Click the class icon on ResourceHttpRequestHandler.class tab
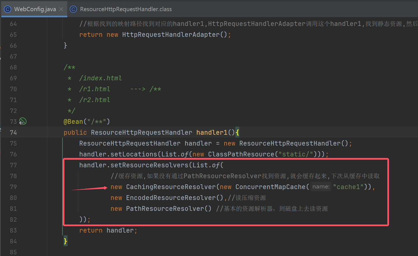Screen dimensions: 418x256 73,9
